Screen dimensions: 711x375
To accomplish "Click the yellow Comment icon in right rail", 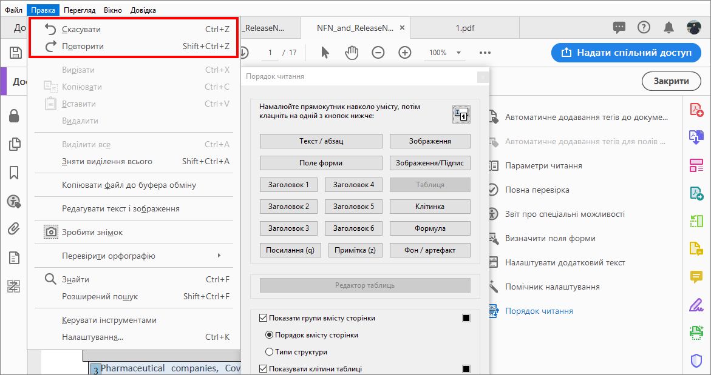I will point(696,277).
